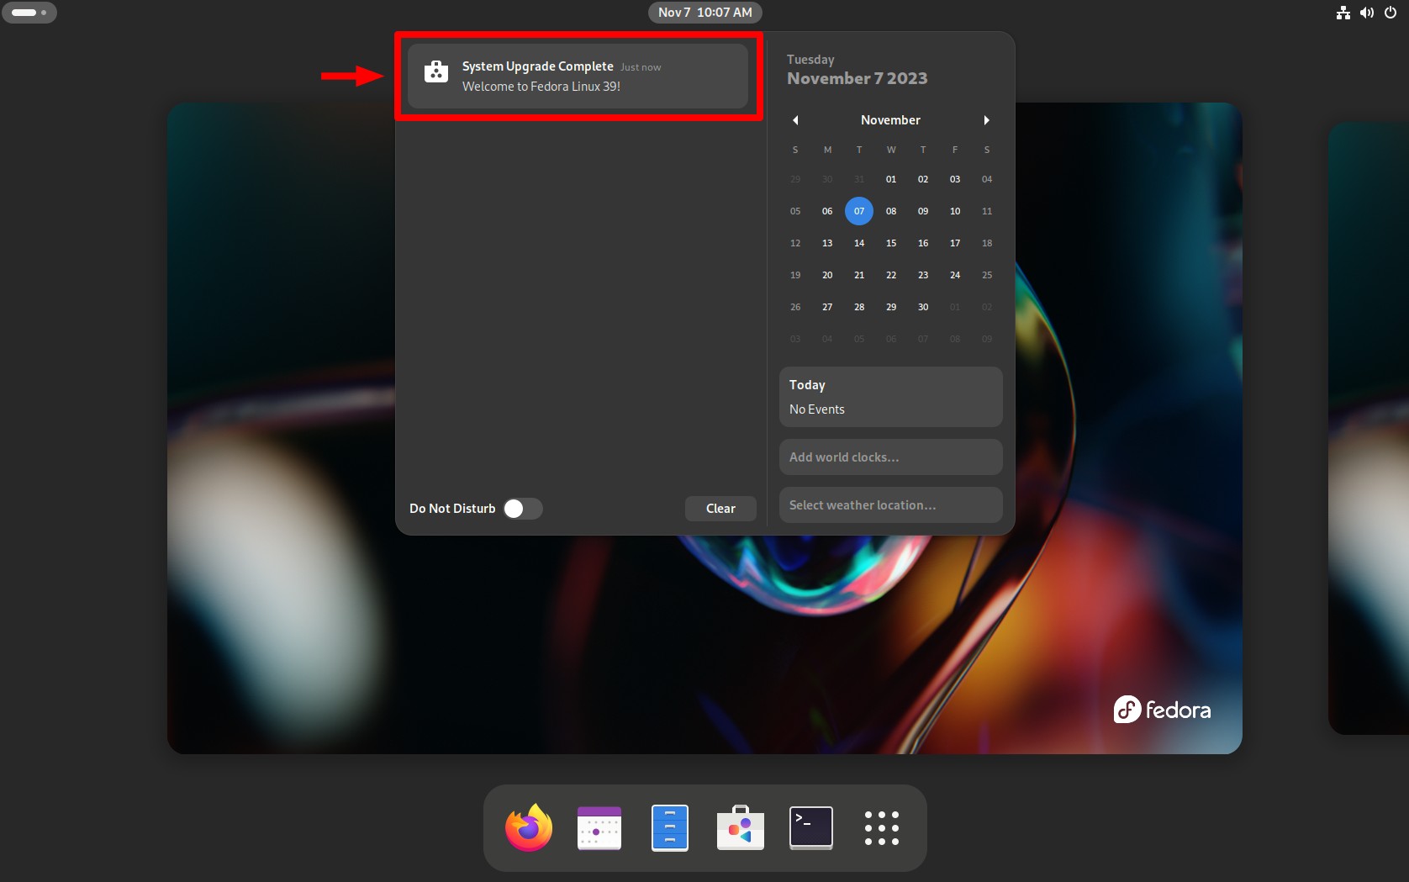Select November 01 in calendar
This screenshot has height=882, width=1409.
(x=891, y=179)
